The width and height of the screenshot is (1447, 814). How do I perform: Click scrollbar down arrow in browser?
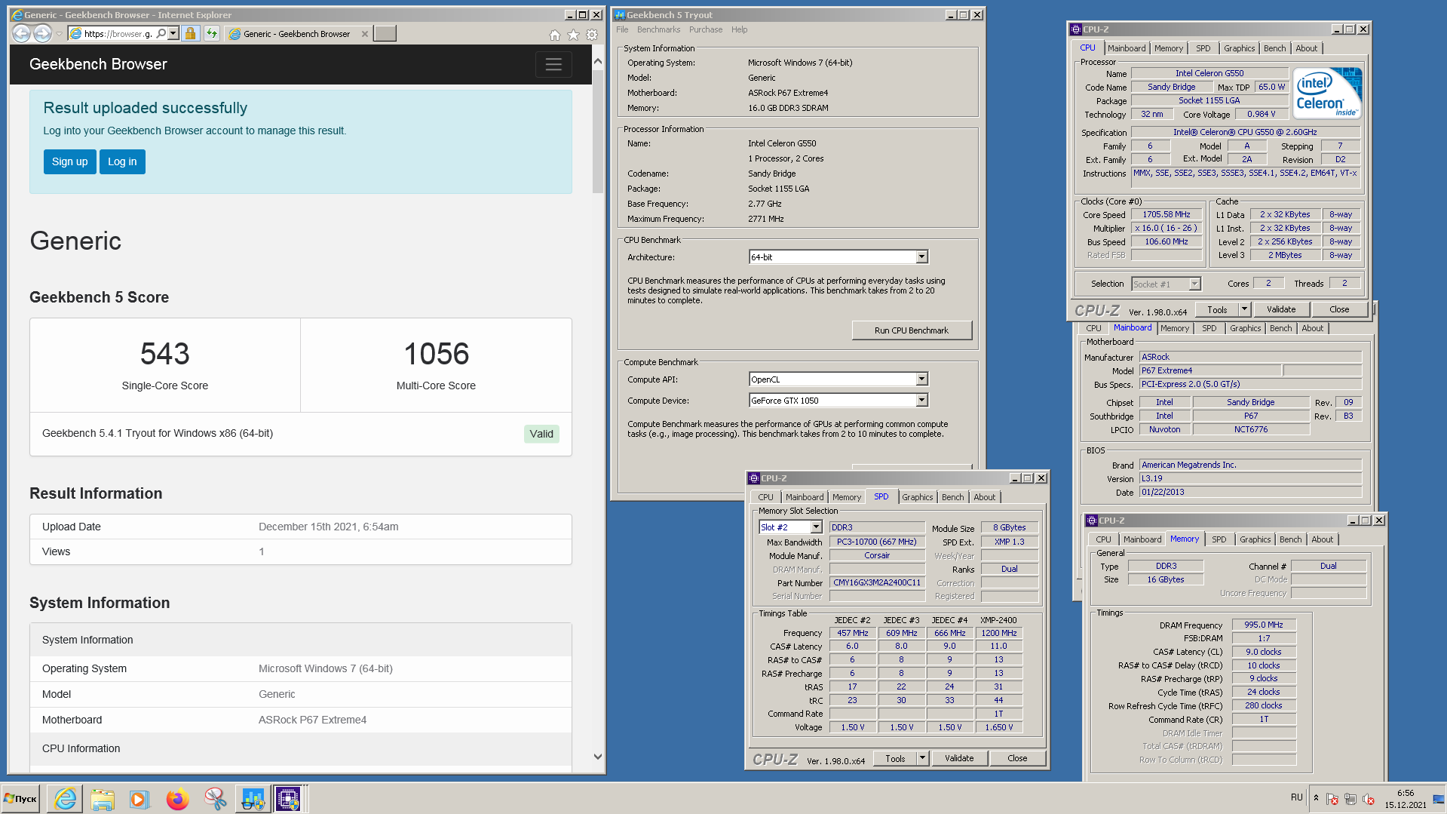coord(598,757)
